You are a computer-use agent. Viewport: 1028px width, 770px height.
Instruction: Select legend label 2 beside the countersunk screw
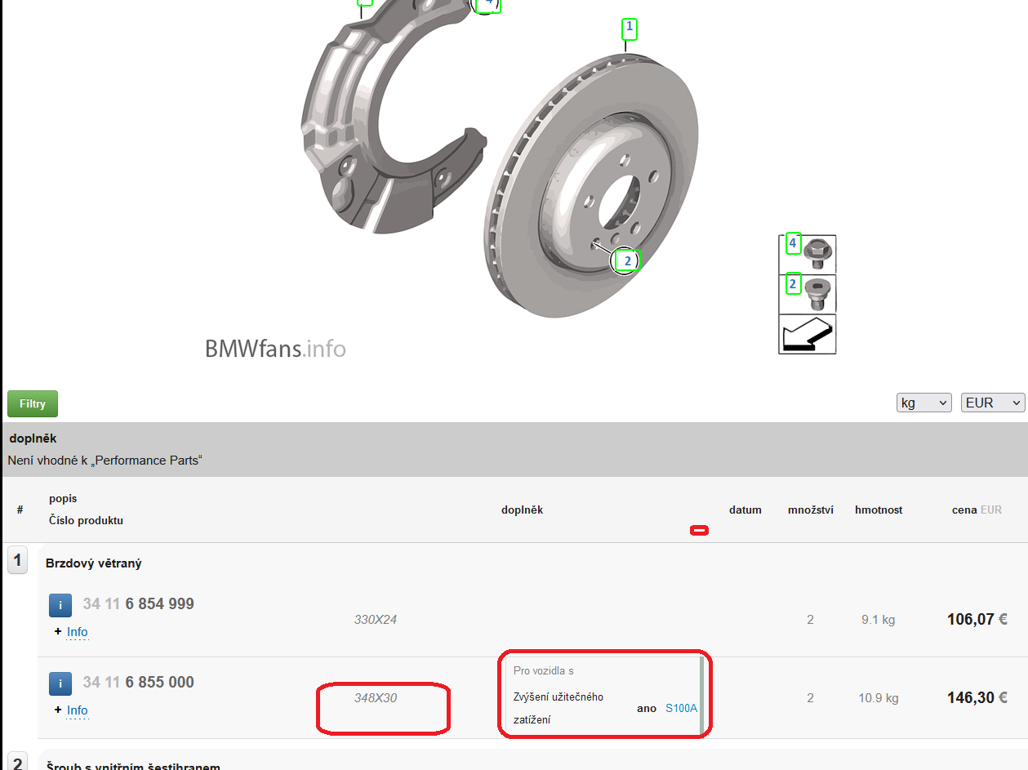pyautogui.click(x=793, y=284)
